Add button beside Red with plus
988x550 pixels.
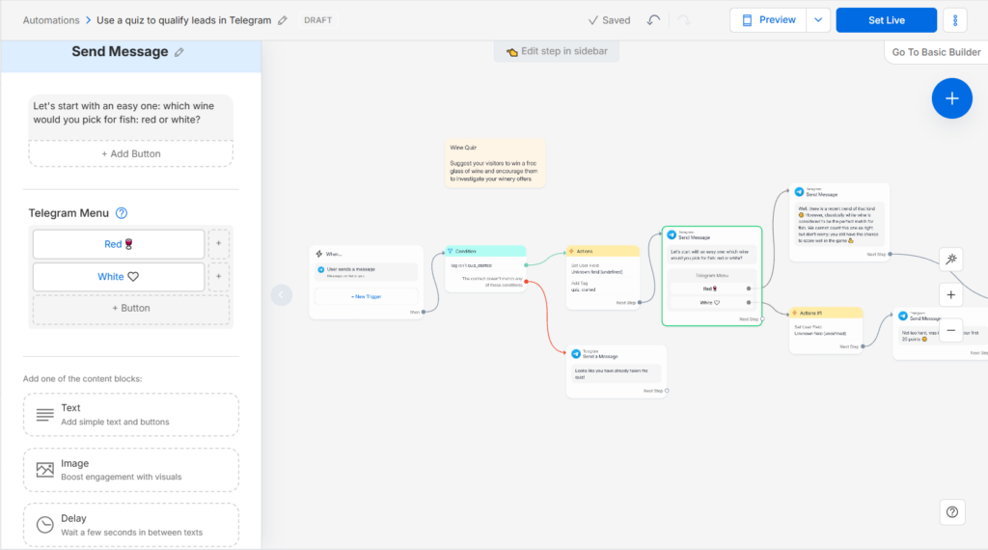coord(219,243)
